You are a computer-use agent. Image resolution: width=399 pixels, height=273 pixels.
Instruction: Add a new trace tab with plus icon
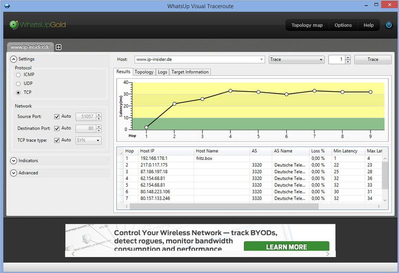tap(58, 47)
